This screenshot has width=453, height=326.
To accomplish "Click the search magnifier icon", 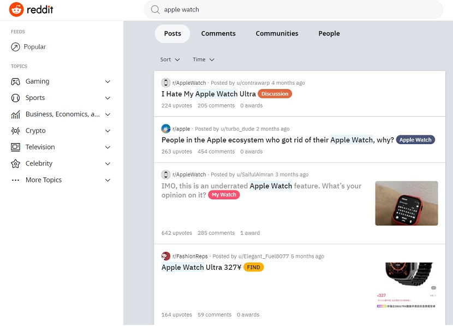I will pos(154,9).
